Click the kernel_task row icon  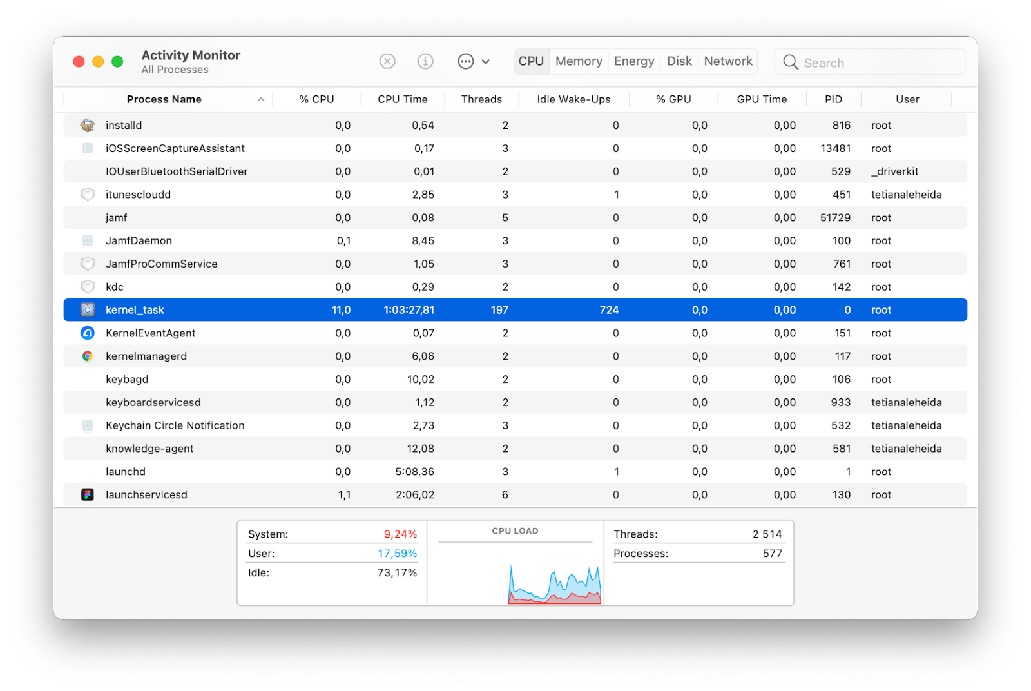point(88,310)
